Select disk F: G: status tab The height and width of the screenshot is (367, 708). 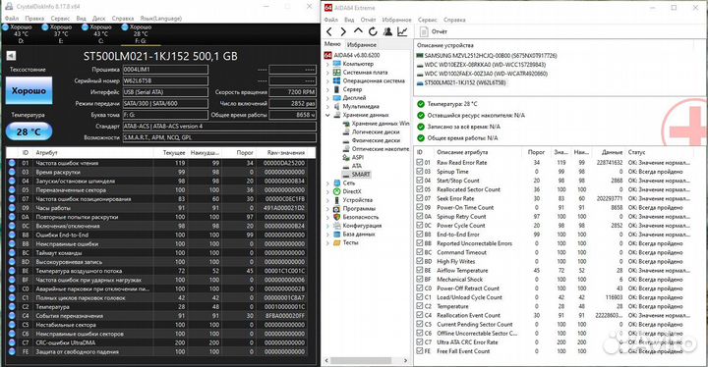point(140,33)
